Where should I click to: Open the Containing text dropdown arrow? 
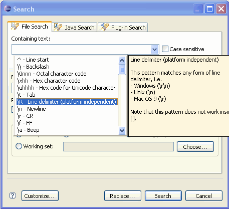[154, 49]
